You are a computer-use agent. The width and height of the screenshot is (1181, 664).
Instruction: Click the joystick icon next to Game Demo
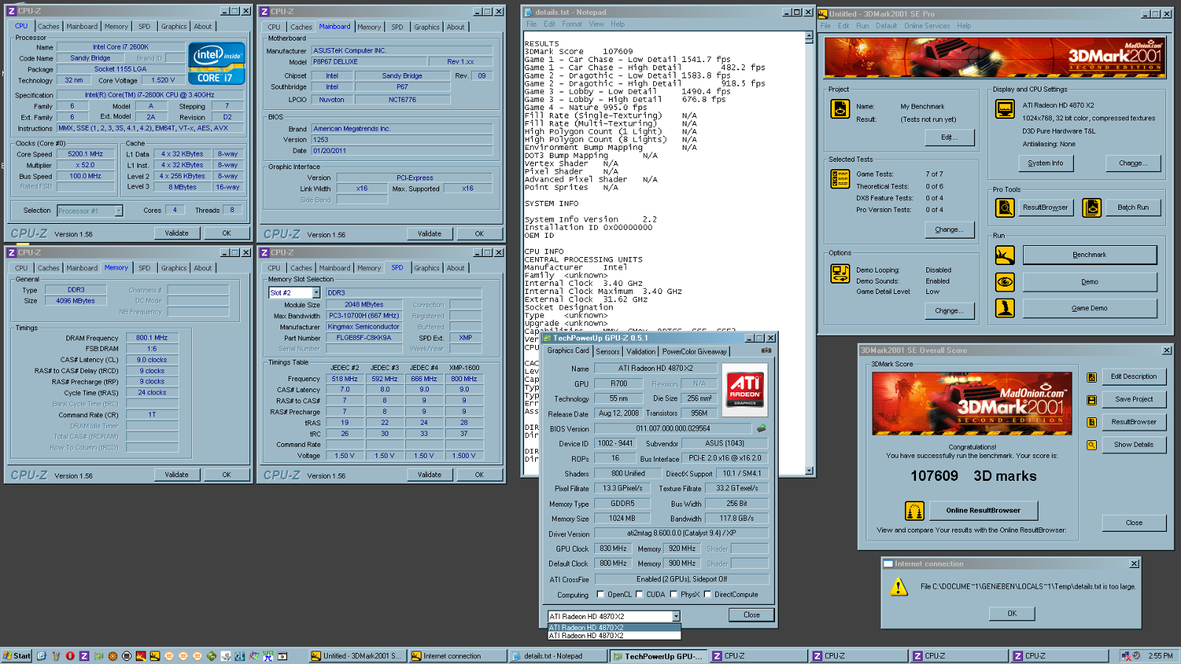1005,308
